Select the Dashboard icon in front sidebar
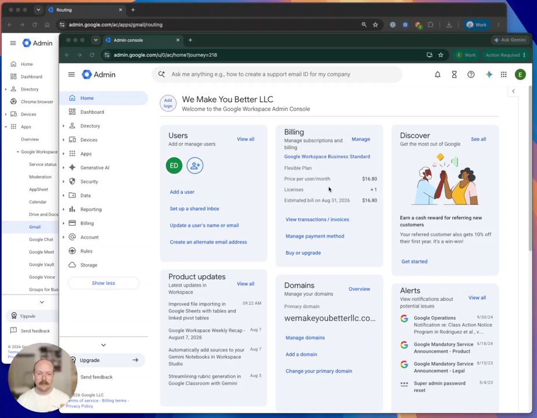Viewport: 537px width, 418px height. coord(72,111)
